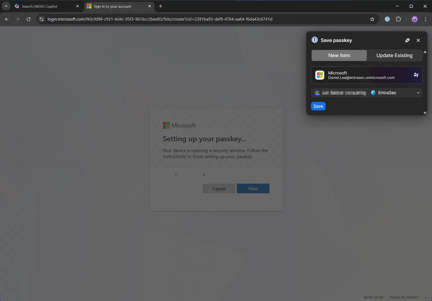The height and width of the screenshot is (301, 432).
Task: Click popup scrollbar down arrow
Action: 425,113
